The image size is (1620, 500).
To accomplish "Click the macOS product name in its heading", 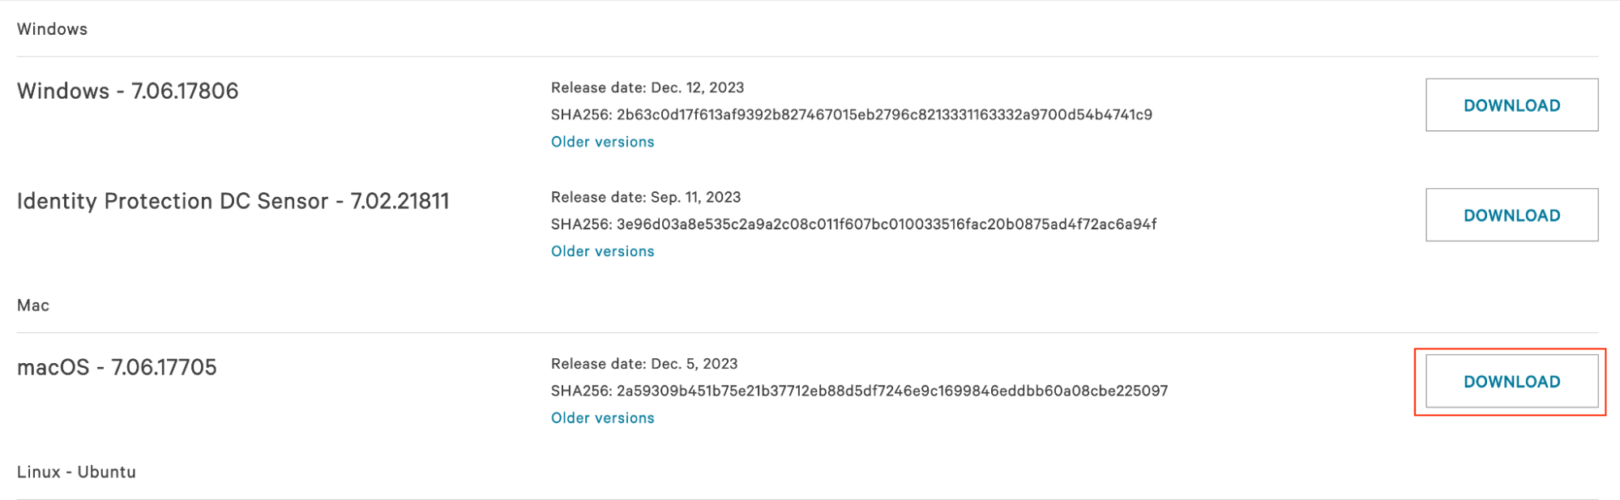I will point(53,367).
